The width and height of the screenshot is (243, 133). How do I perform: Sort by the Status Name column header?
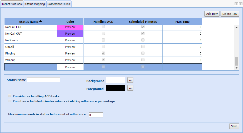click(x=31, y=22)
